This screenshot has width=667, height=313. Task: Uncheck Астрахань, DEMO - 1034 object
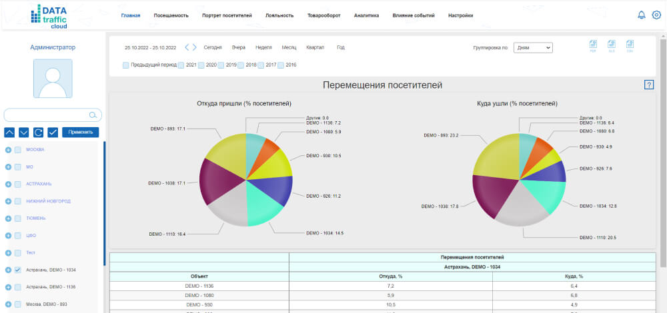pos(18,270)
